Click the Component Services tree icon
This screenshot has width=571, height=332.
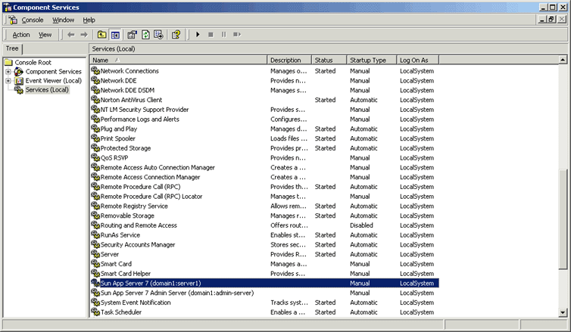coord(19,72)
